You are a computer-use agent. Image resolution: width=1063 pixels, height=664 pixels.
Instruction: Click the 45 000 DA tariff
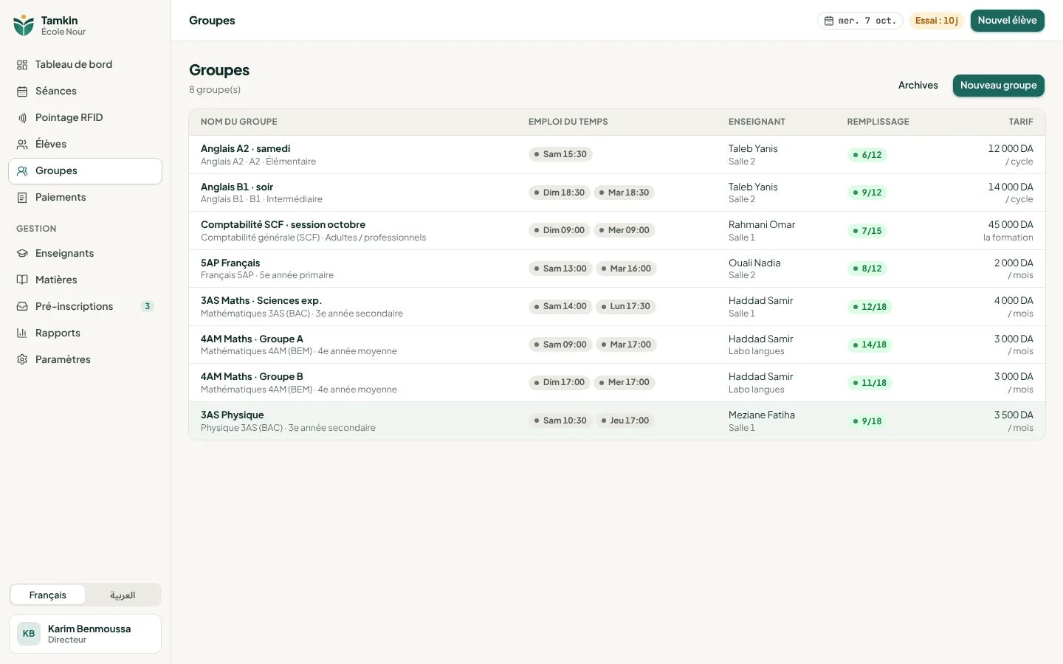(1011, 225)
